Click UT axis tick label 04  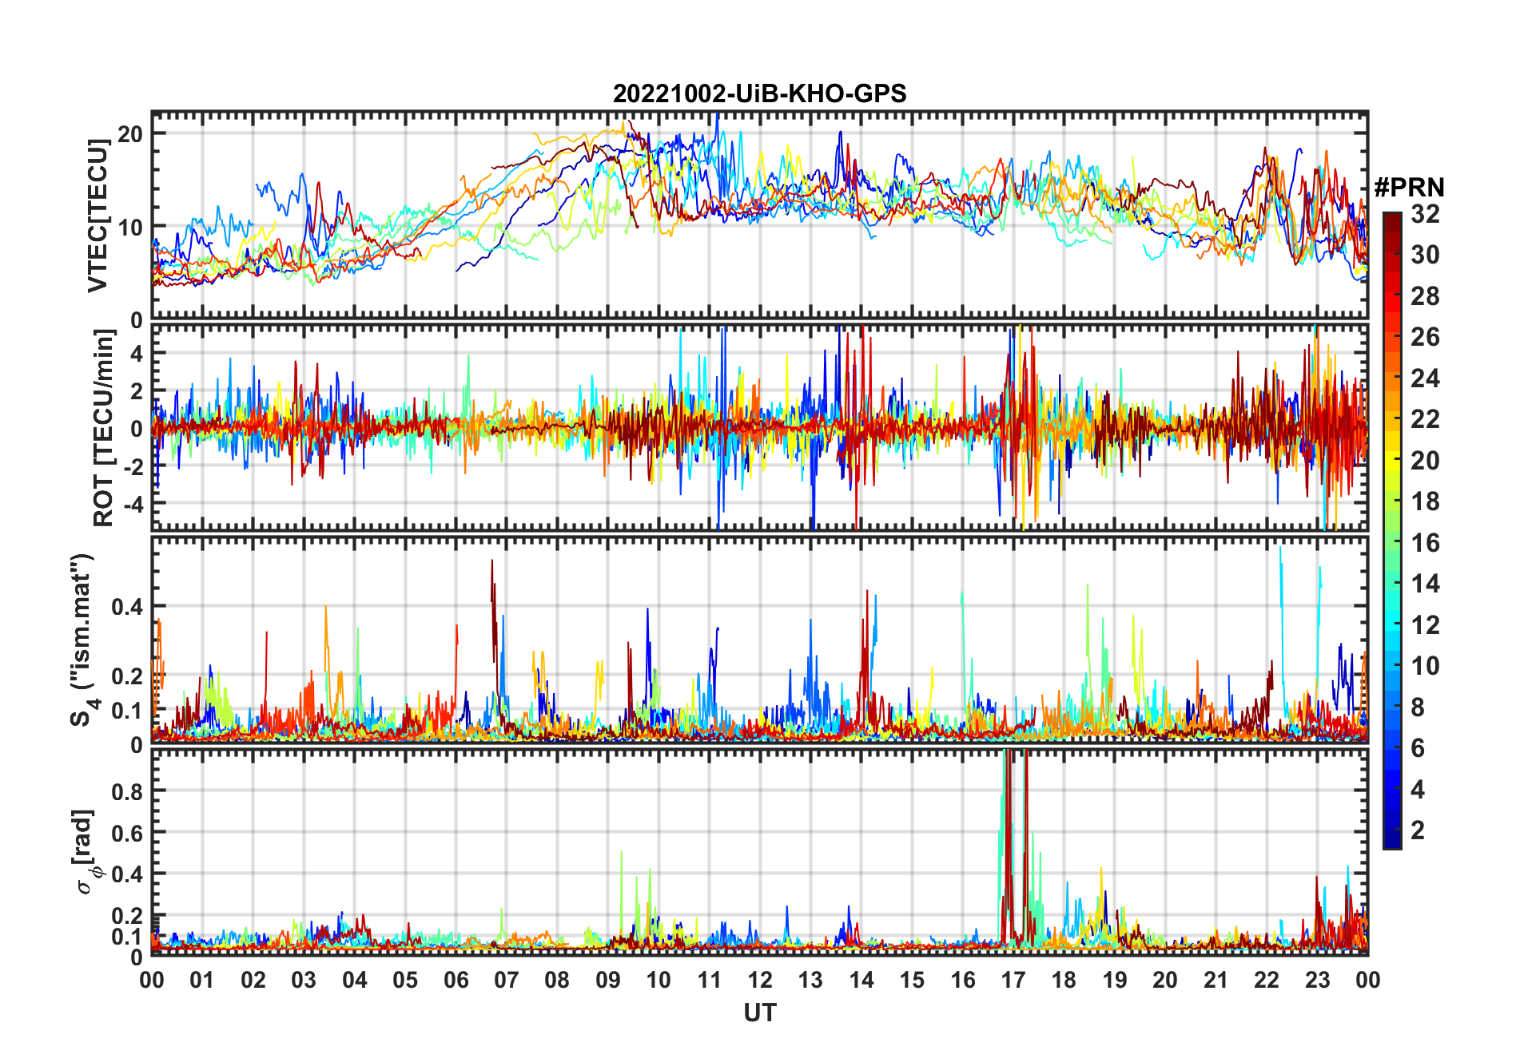point(355,980)
